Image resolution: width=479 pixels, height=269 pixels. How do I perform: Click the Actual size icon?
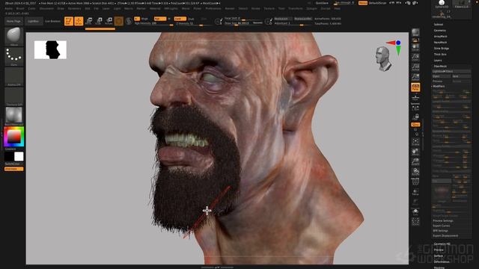tap(415, 67)
